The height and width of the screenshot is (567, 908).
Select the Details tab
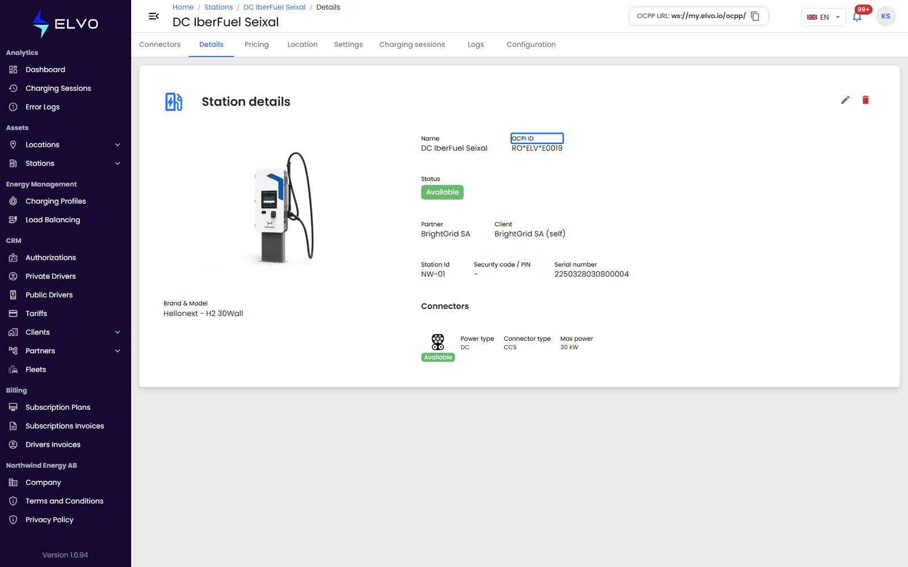(x=211, y=44)
